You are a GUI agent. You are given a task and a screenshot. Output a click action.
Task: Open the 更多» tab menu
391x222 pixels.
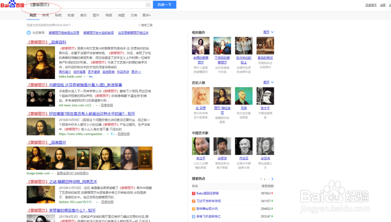click(x=146, y=15)
